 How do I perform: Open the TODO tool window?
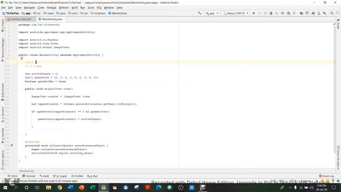click(x=12, y=176)
